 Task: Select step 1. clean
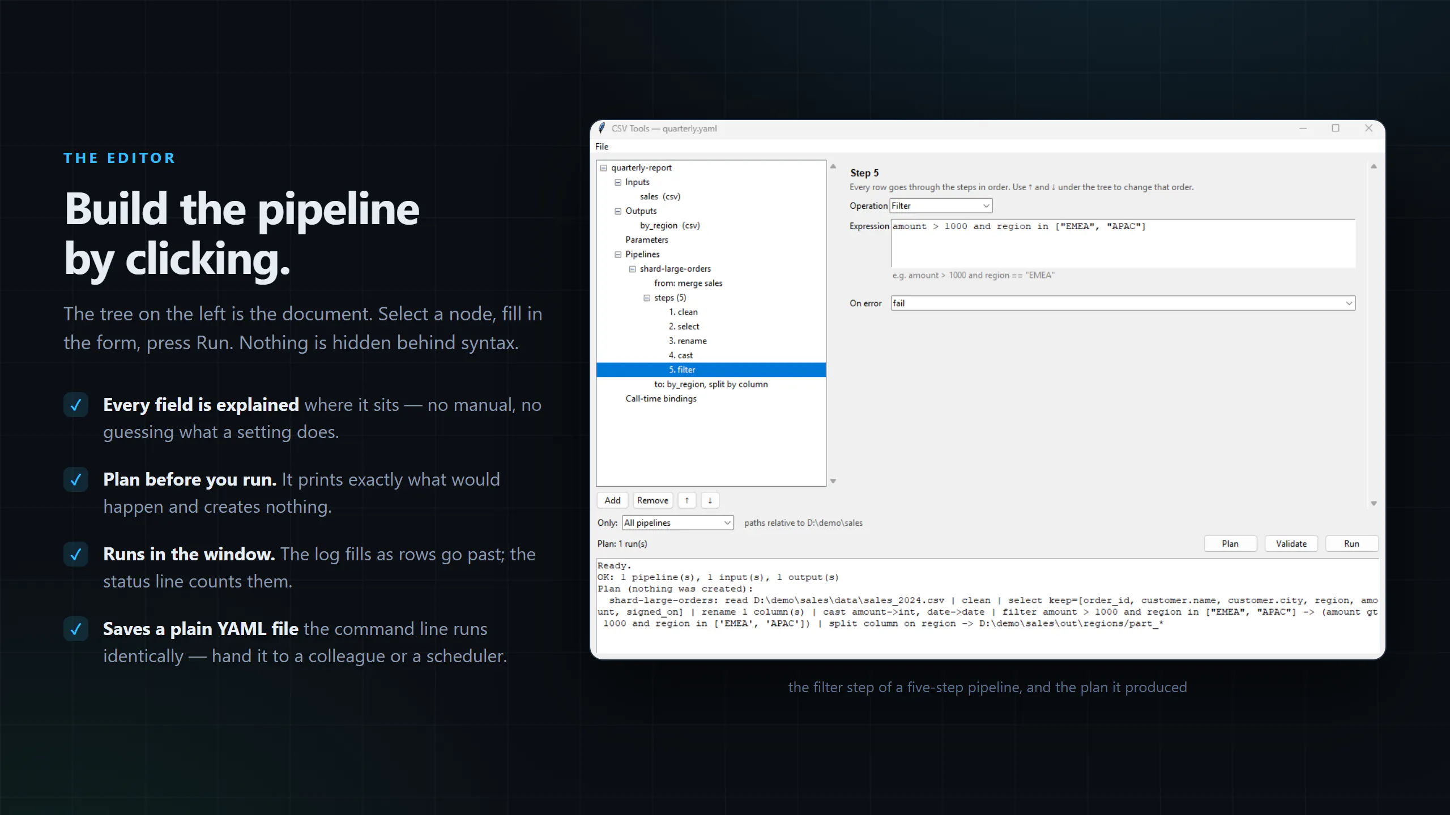click(x=683, y=312)
